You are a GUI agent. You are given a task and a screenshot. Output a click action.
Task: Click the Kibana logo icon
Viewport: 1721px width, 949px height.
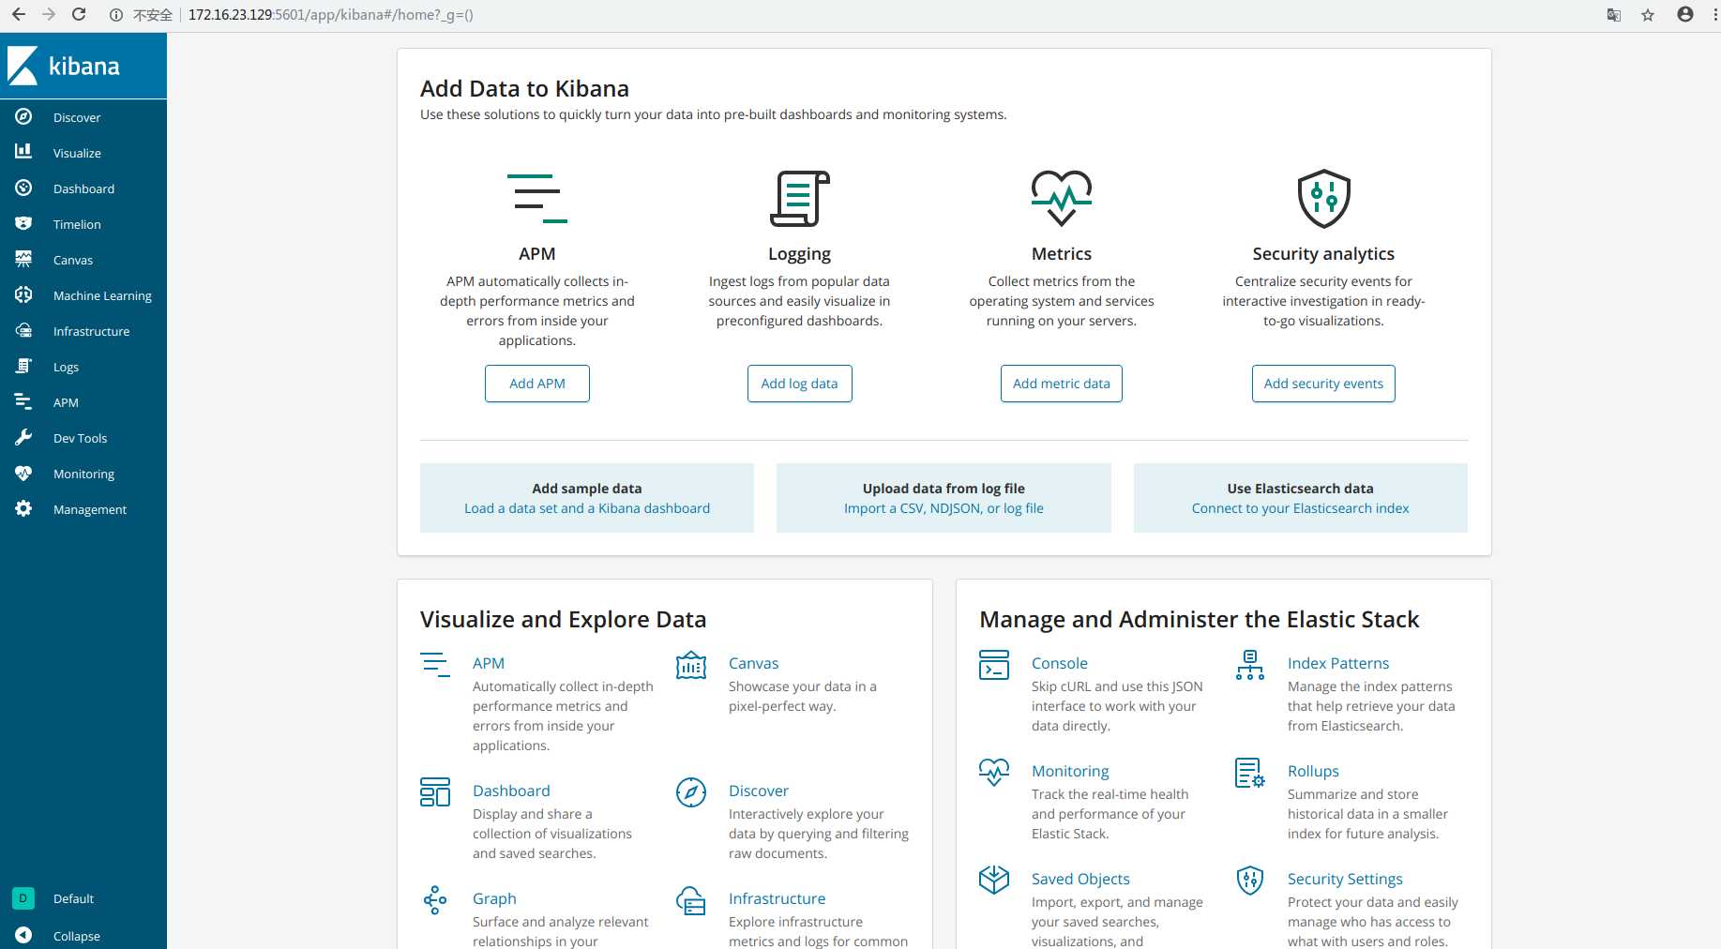[23, 66]
